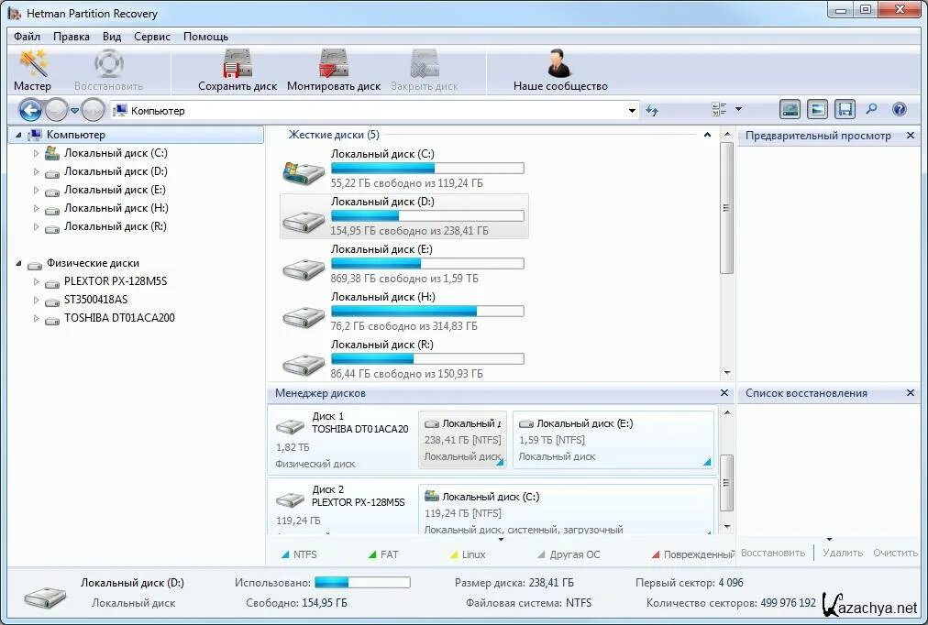Close the Предварительный просмотр panel
Screen dimensions: 928x625
(911, 136)
